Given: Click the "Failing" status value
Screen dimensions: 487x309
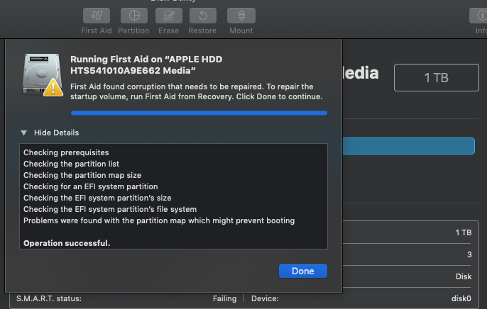Looking at the screenshot, I should pos(224,298).
